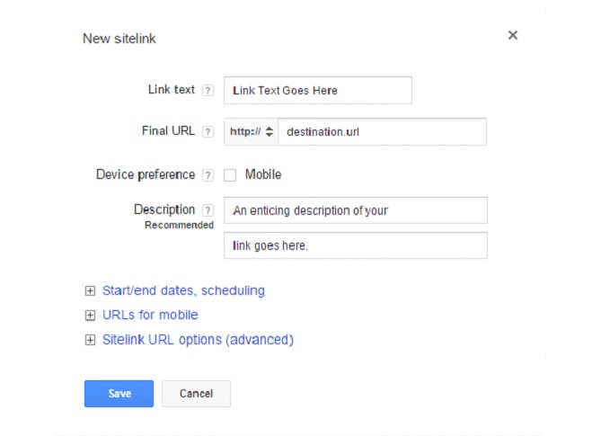Screen dimensions: 601x436
Task: Click the help icon next to Link text
Action: click(208, 91)
